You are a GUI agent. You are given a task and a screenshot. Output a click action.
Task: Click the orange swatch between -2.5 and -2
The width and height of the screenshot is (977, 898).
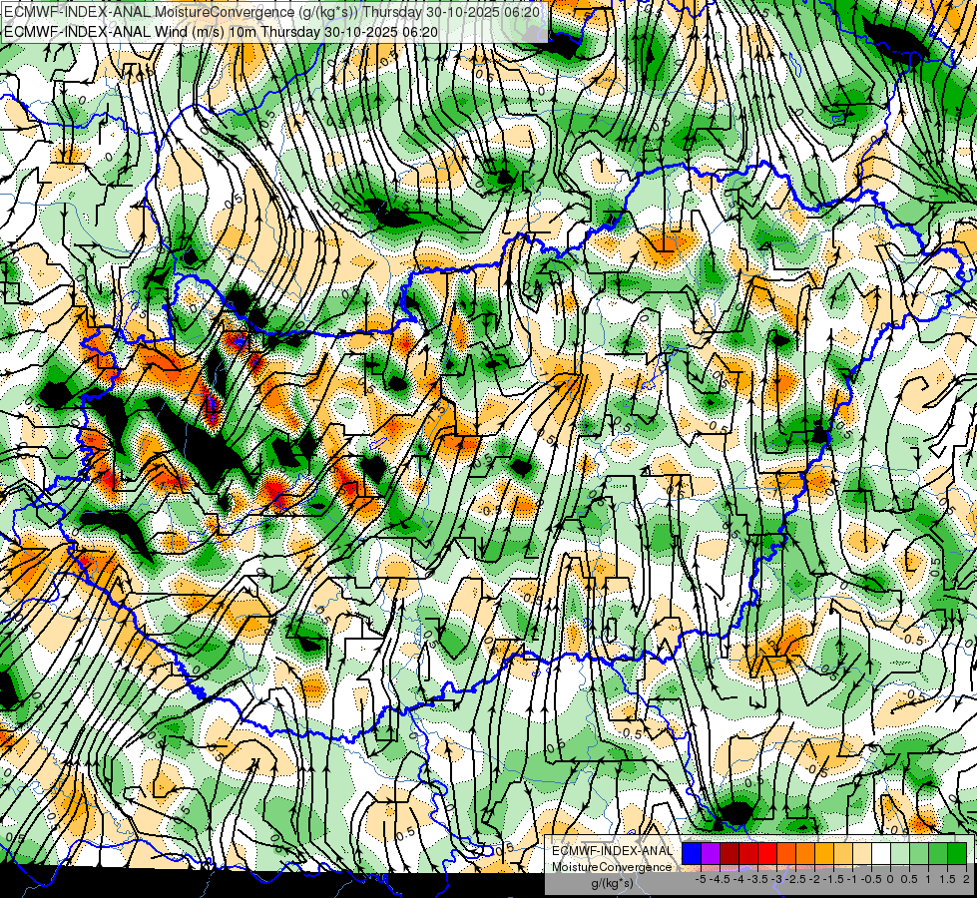pyautogui.click(x=805, y=853)
